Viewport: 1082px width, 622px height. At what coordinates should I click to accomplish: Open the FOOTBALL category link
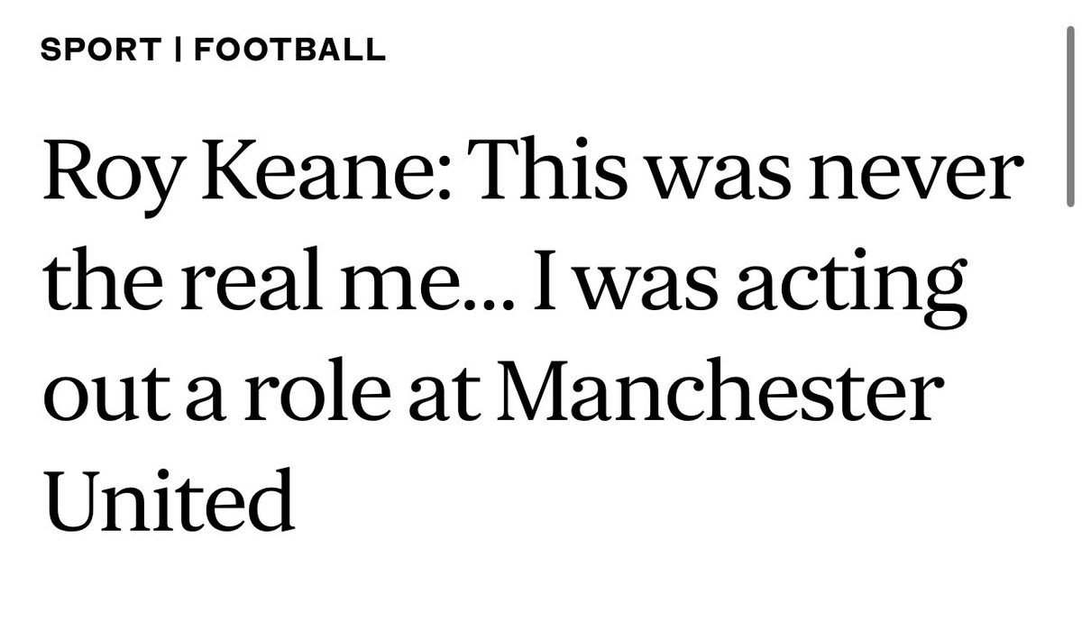(x=289, y=50)
